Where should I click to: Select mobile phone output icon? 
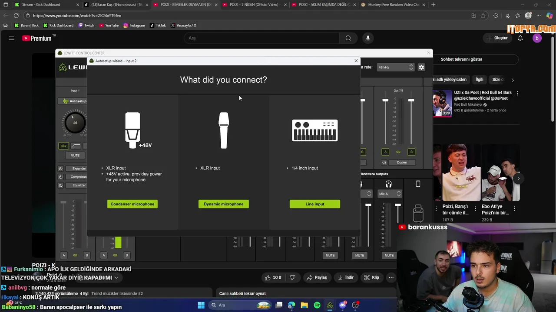pos(418,184)
